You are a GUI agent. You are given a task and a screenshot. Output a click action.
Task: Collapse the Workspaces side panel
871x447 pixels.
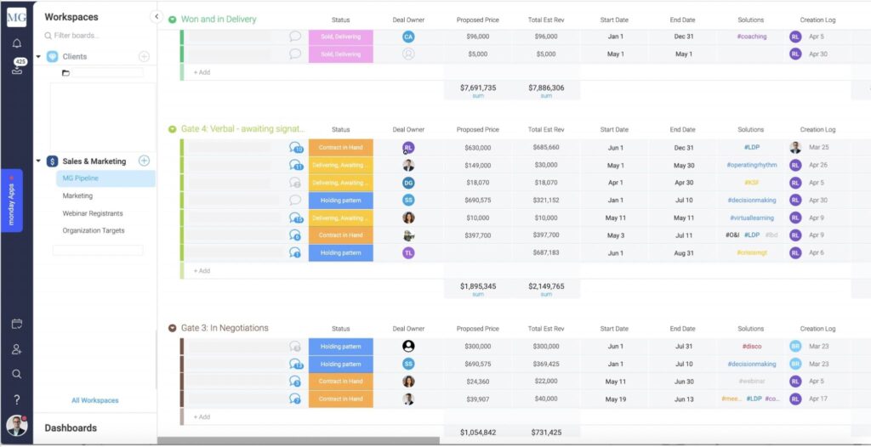(157, 16)
